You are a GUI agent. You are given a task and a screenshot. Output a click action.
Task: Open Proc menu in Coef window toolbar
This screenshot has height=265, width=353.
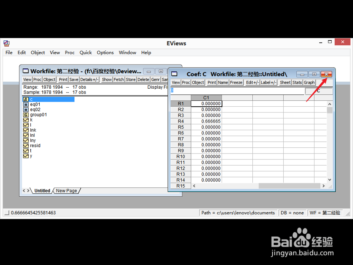pyautogui.click(x=186, y=82)
